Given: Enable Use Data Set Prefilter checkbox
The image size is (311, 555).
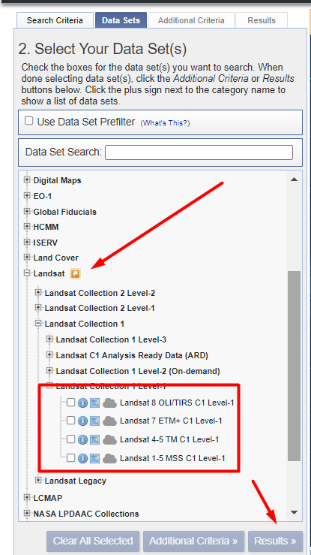Looking at the screenshot, I should click(29, 121).
